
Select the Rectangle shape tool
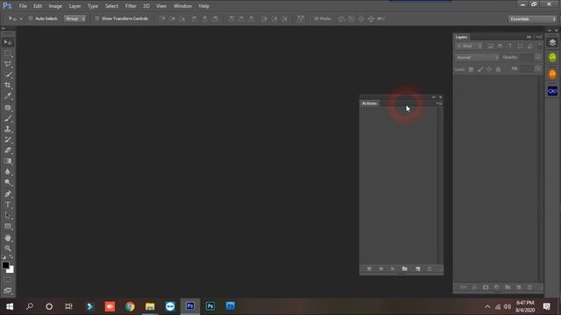(x=8, y=227)
